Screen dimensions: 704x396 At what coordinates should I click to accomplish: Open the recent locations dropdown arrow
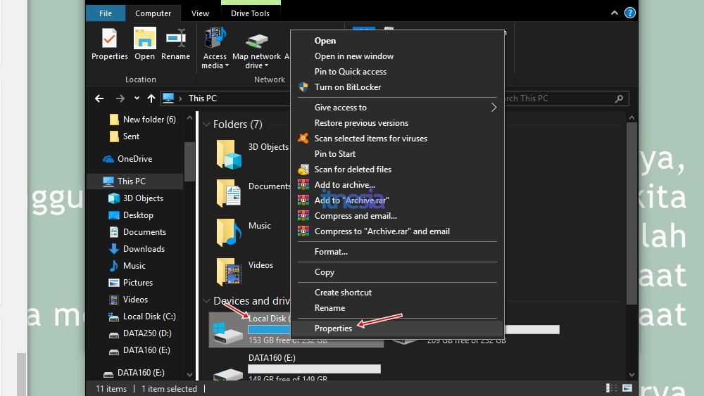[x=137, y=98]
